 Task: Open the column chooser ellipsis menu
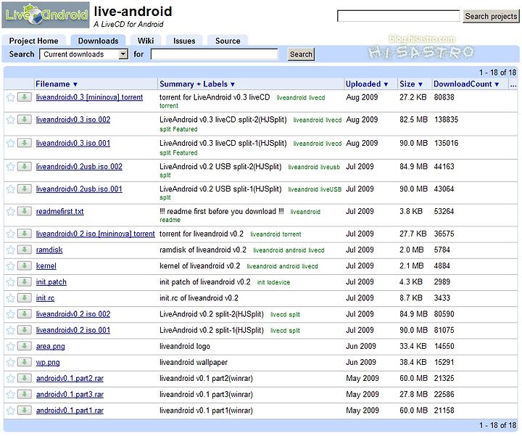click(x=513, y=85)
